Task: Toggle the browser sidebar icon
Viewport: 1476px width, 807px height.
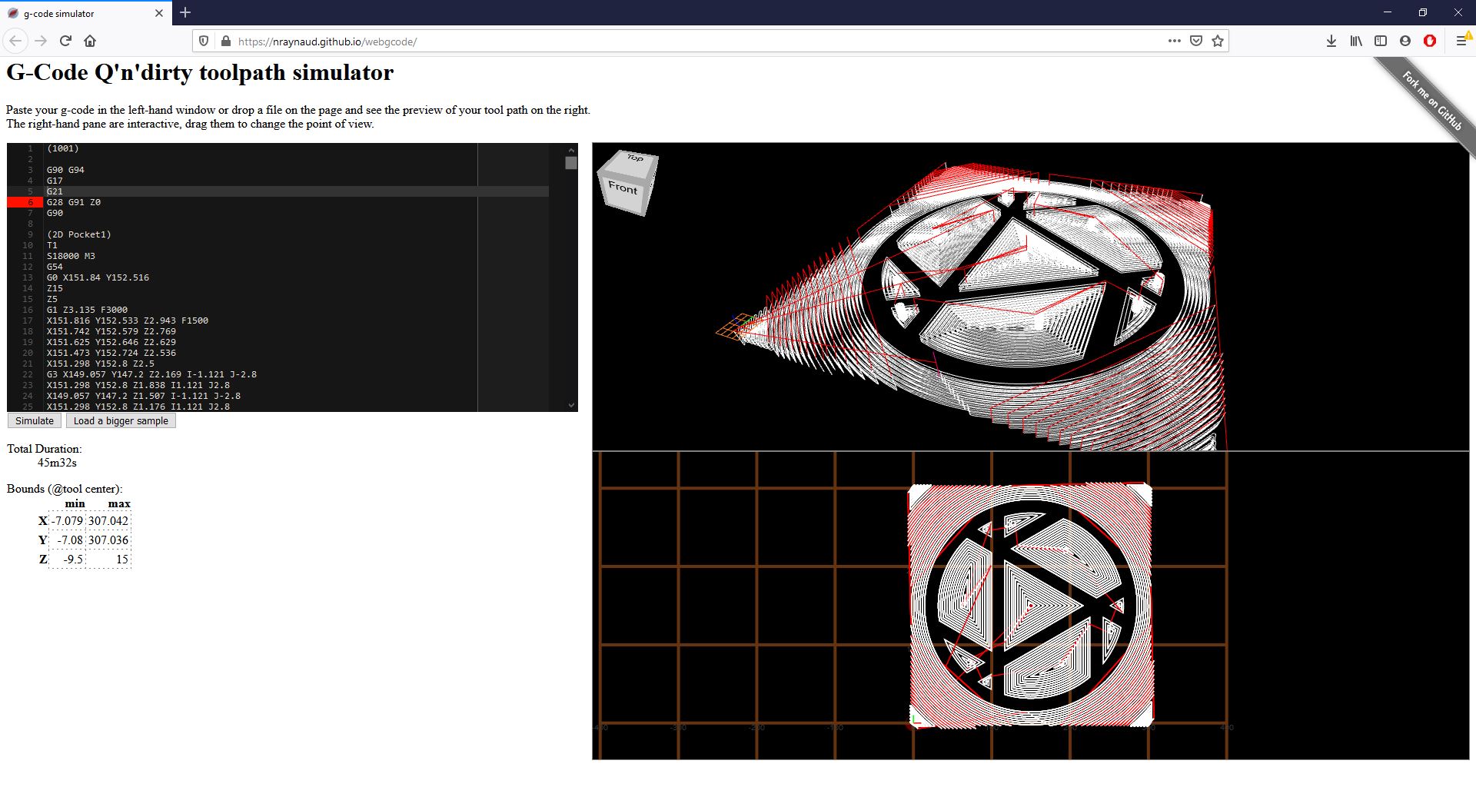Action: (x=1381, y=41)
